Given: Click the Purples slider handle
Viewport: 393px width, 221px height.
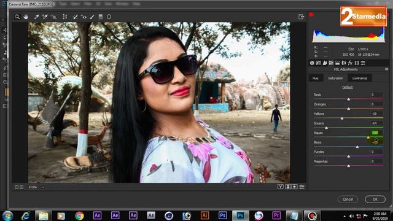Looking at the screenshot, I should coord(349,157).
